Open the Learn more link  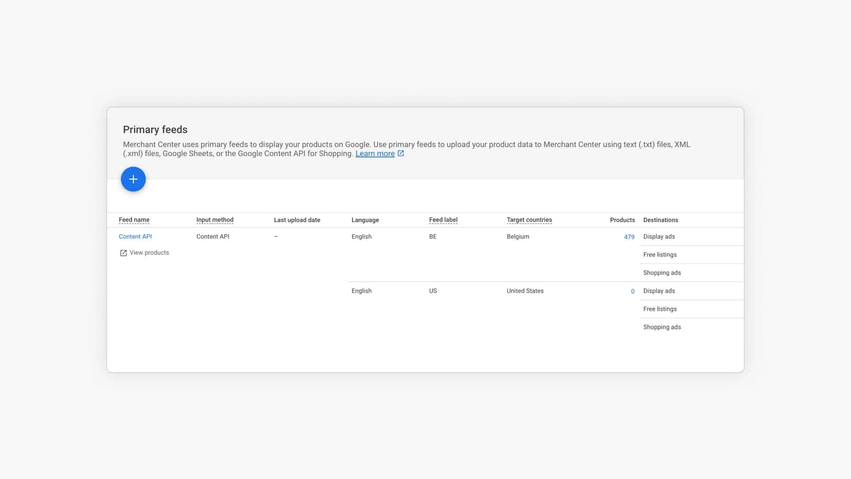(x=375, y=153)
